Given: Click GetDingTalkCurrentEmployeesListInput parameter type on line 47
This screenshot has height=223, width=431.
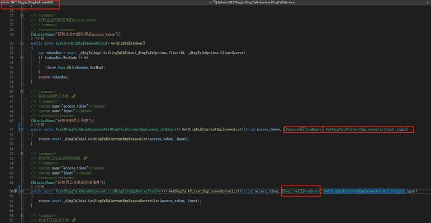Looking at the screenshot, I should point(360,129).
